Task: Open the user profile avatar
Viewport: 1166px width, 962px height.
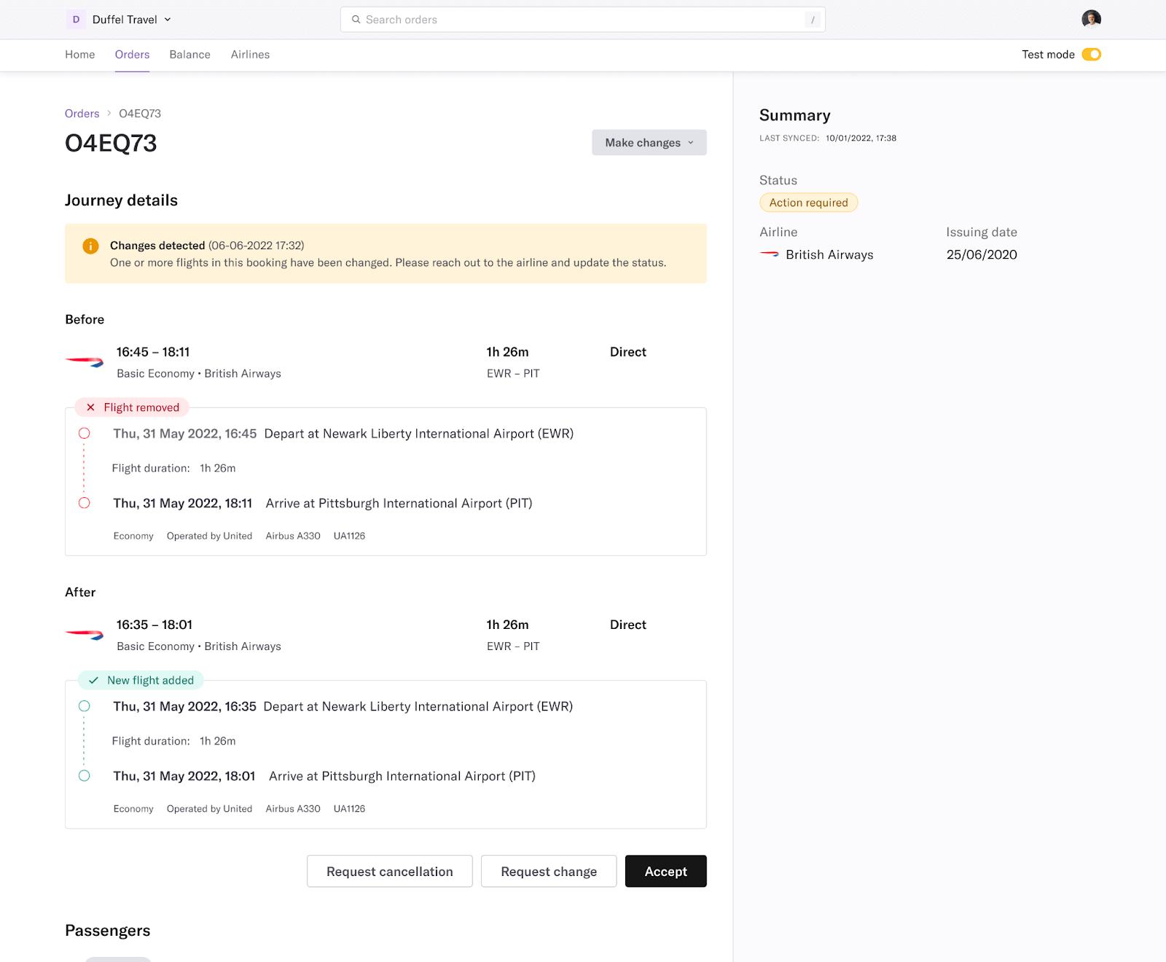Action: pyautogui.click(x=1090, y=19)
